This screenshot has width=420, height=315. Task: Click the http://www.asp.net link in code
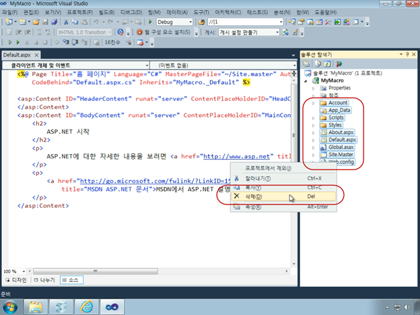coord(236,156)
